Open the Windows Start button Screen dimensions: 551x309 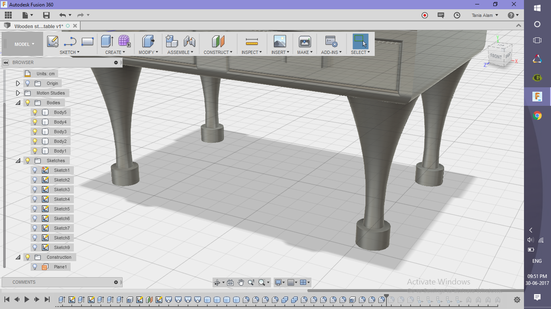tap(537, 8)
